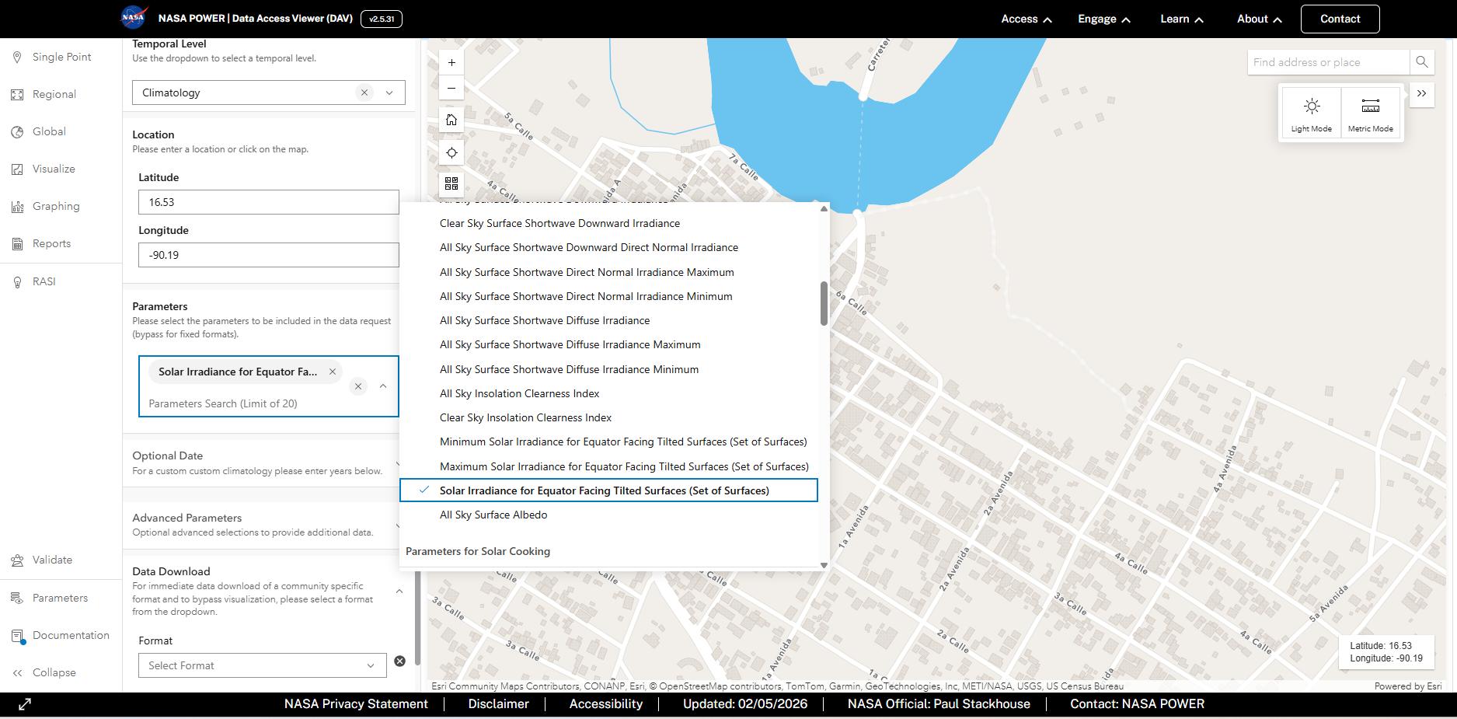Select All Sky Surface Albedo option

493,515
